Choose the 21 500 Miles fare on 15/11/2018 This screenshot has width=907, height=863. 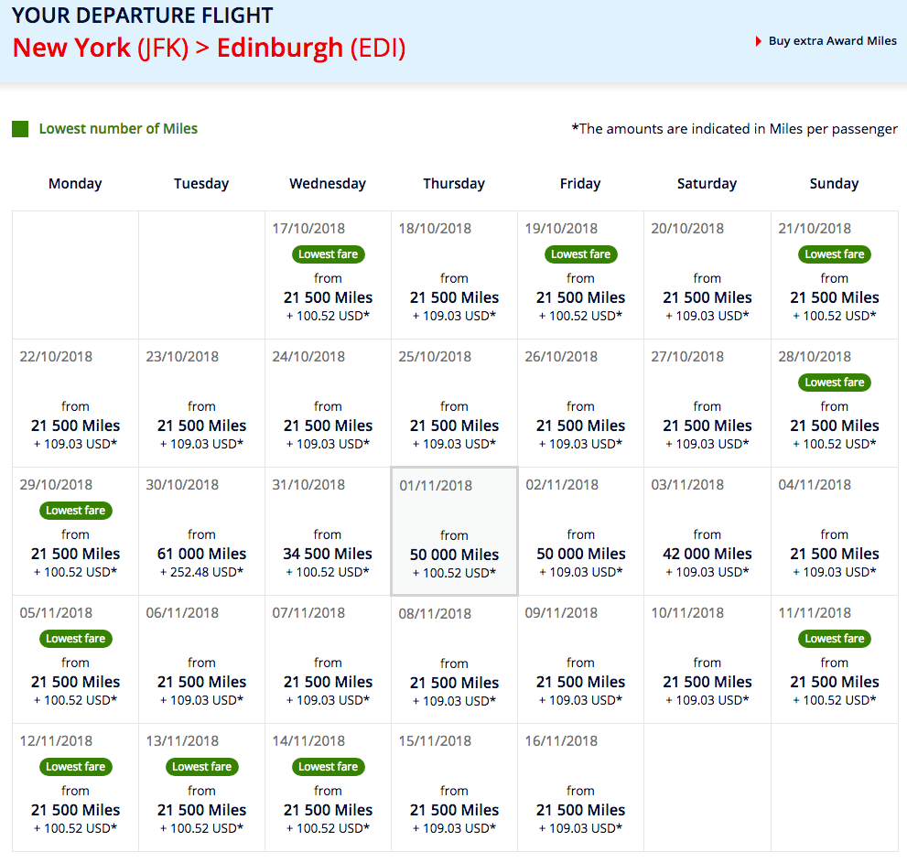(454, 810)
